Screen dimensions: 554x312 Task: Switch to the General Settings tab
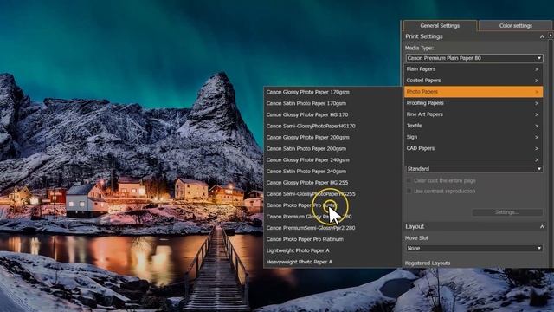coord(440,25)
